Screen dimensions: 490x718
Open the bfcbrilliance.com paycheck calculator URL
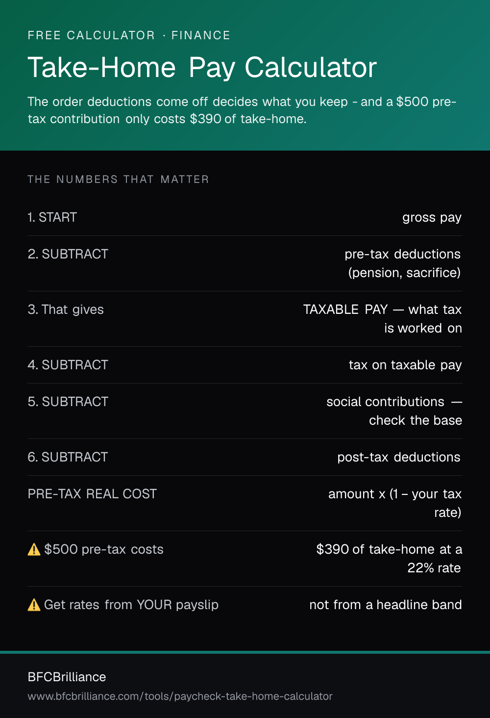click(x=180, y=696)
